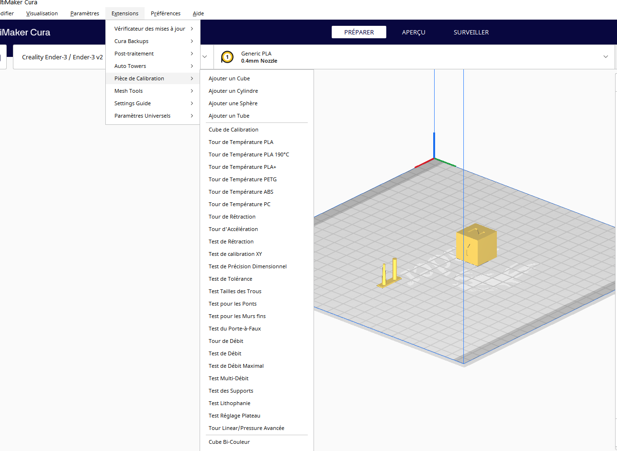Choose Ajouter une Sphère
This screenshot has width=617, height=451.
coord(257,103)
